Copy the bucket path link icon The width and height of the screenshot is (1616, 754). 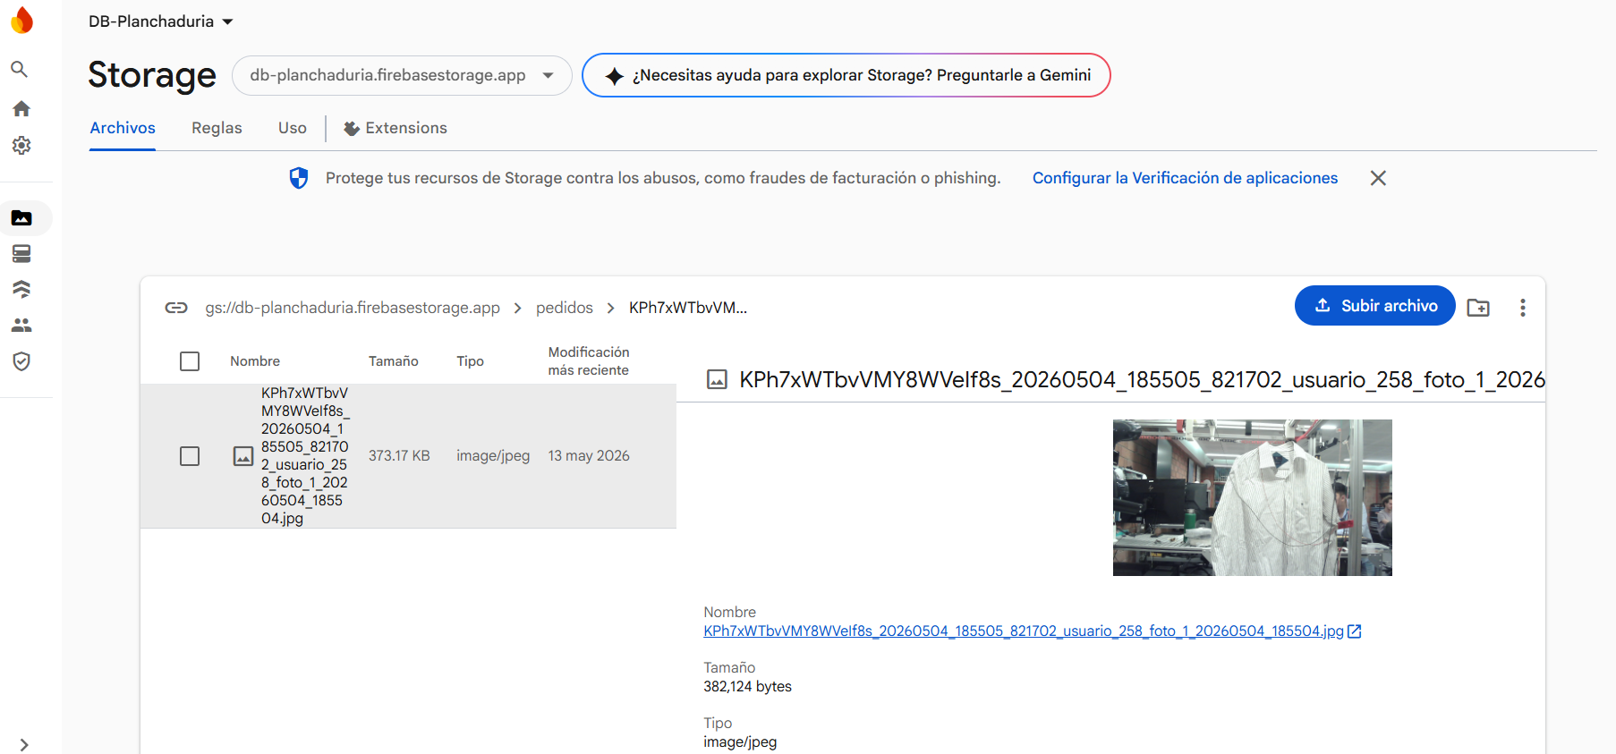tap(176, 308)
